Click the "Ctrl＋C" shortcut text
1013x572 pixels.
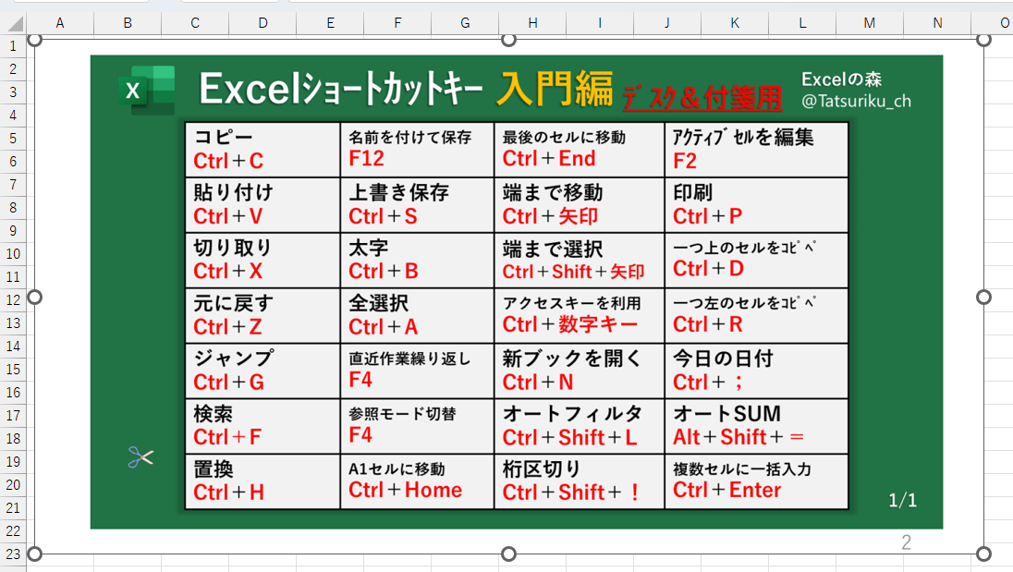(228, 161)
